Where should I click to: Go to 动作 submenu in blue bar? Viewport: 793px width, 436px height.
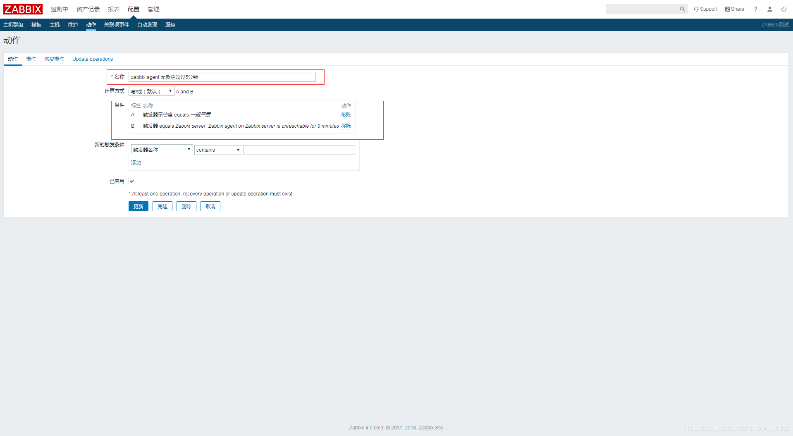[x=91, y=25]
